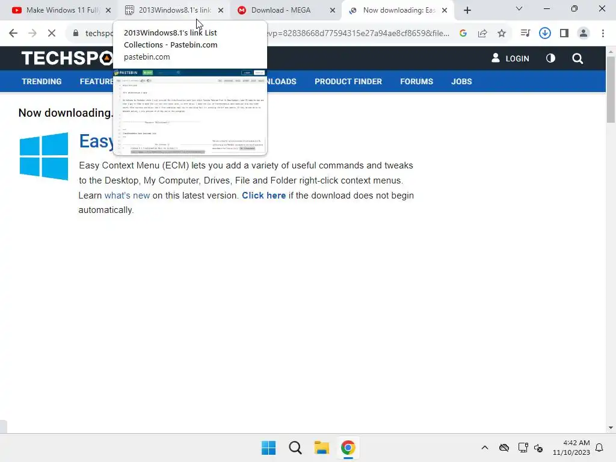Close the YouTube tab

point(108,10)
